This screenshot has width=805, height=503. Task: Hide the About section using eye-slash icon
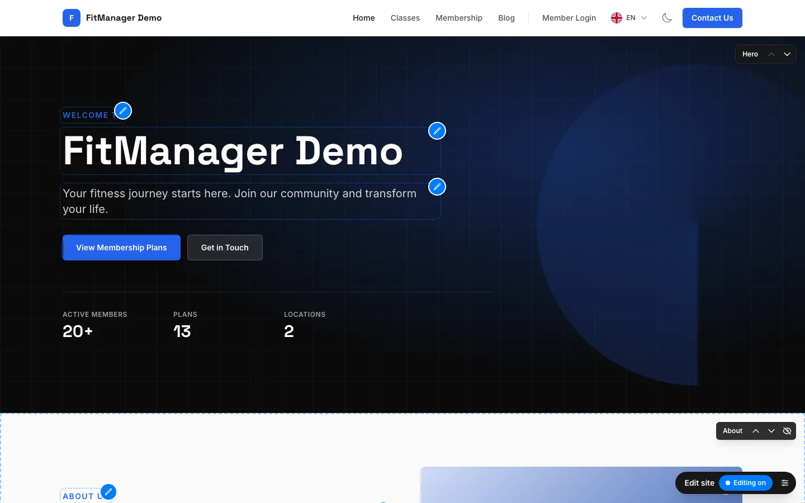[x=787, y=431]
